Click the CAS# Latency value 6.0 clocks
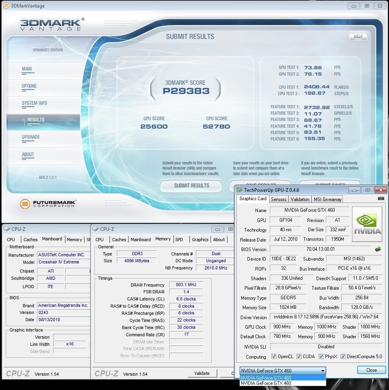 coord(186,299)
